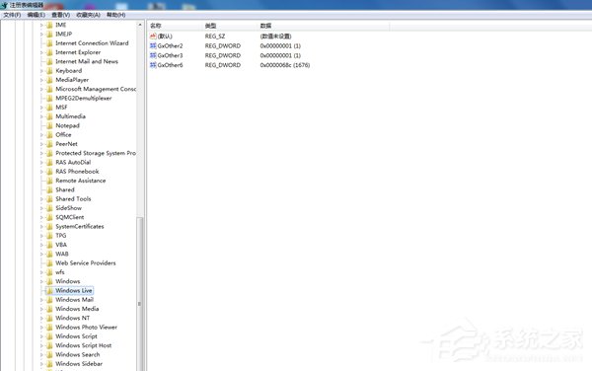Image resolution: width=592 pixels, height=371 pixels.
Task: Click the IME folder icon
Action: pos(49,25)
